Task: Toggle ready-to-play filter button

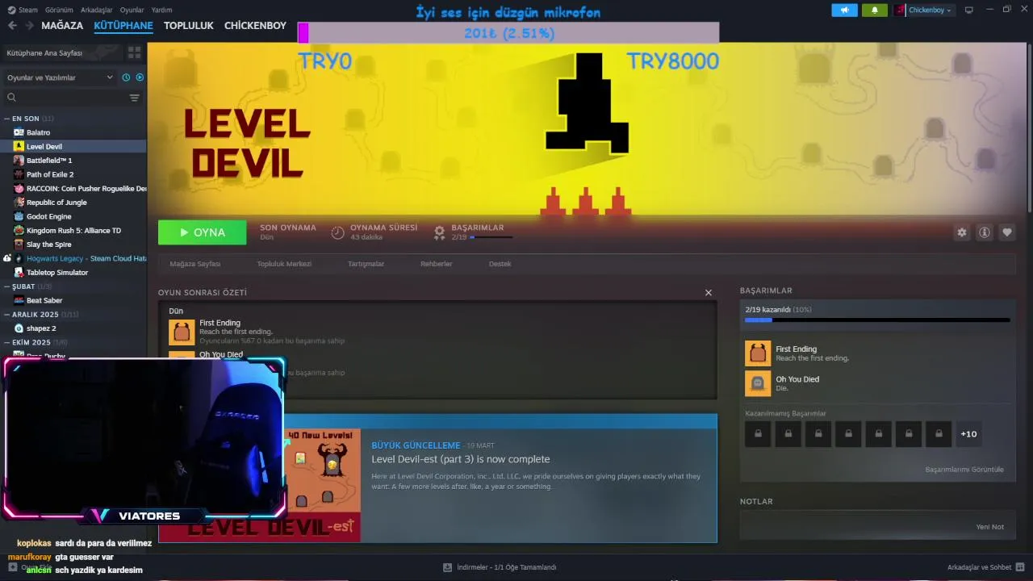Action: (x=140, y=77)
